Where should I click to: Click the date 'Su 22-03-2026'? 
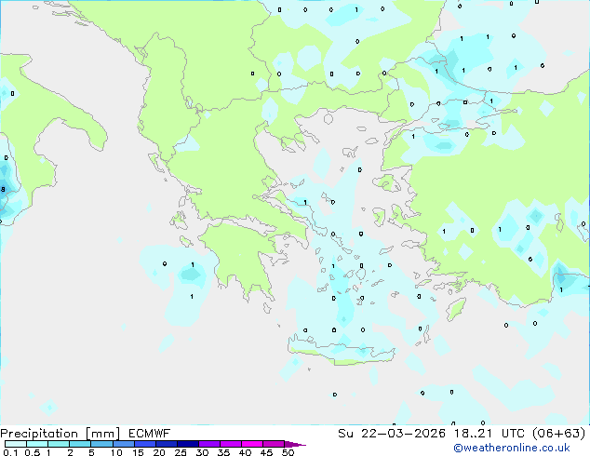392,434
